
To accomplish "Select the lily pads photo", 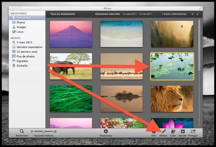I will coord(172,66).
